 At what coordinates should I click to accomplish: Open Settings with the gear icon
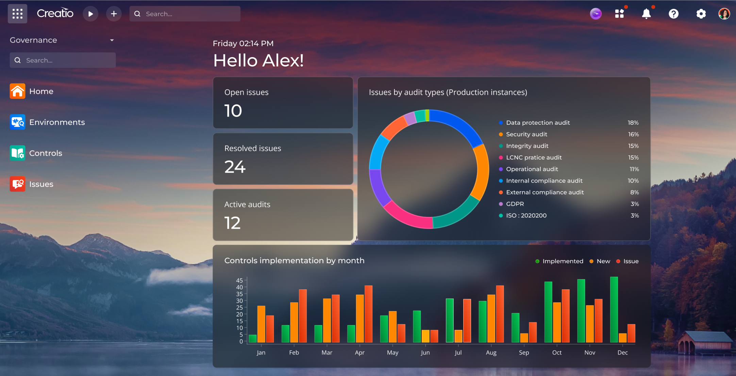(701, 14)
